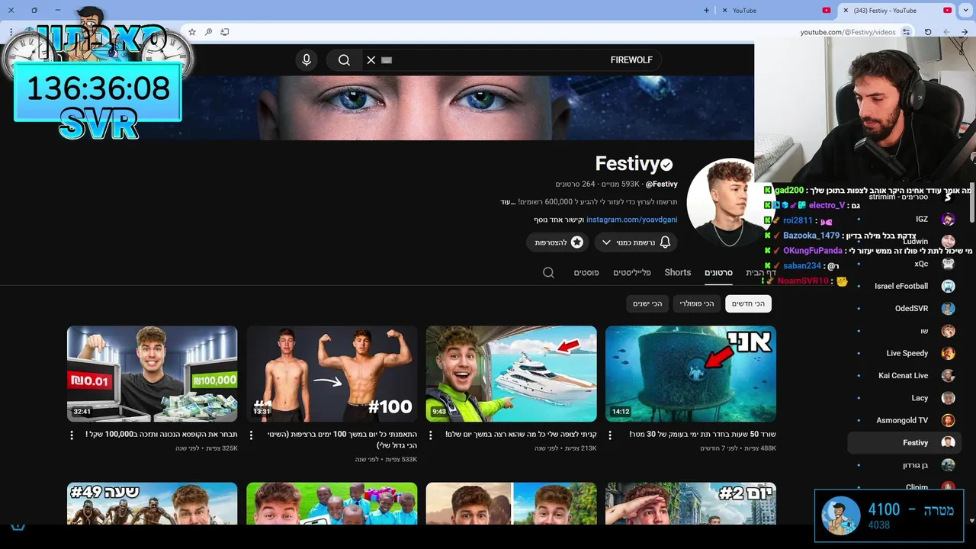976x549 pixels.
Task: Click the video title about 50 שעות underwater
Action: click(x=703, y=434)
